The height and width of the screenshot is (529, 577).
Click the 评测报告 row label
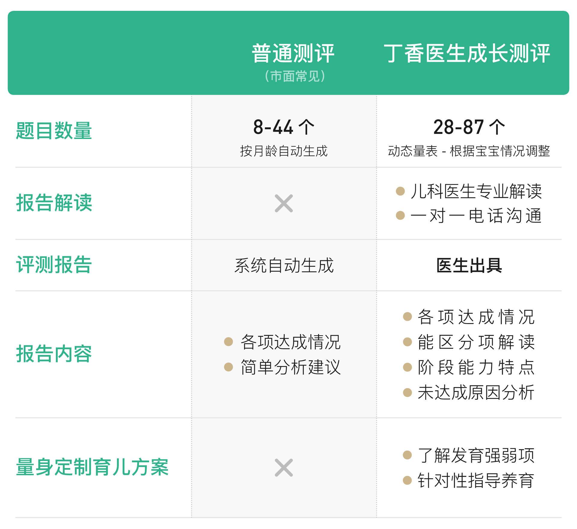[x=54, y=264]
